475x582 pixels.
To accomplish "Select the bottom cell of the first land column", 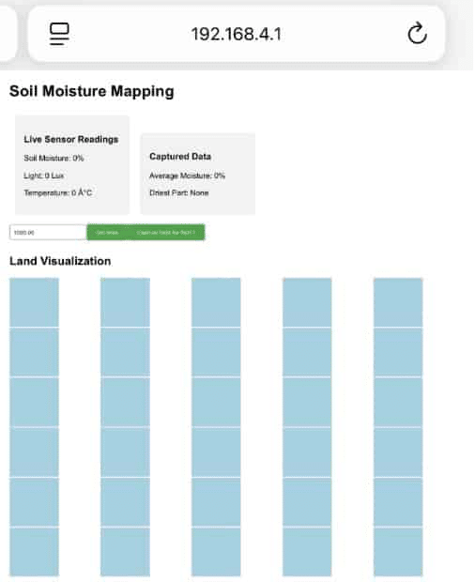I will [x=34, y=552].
